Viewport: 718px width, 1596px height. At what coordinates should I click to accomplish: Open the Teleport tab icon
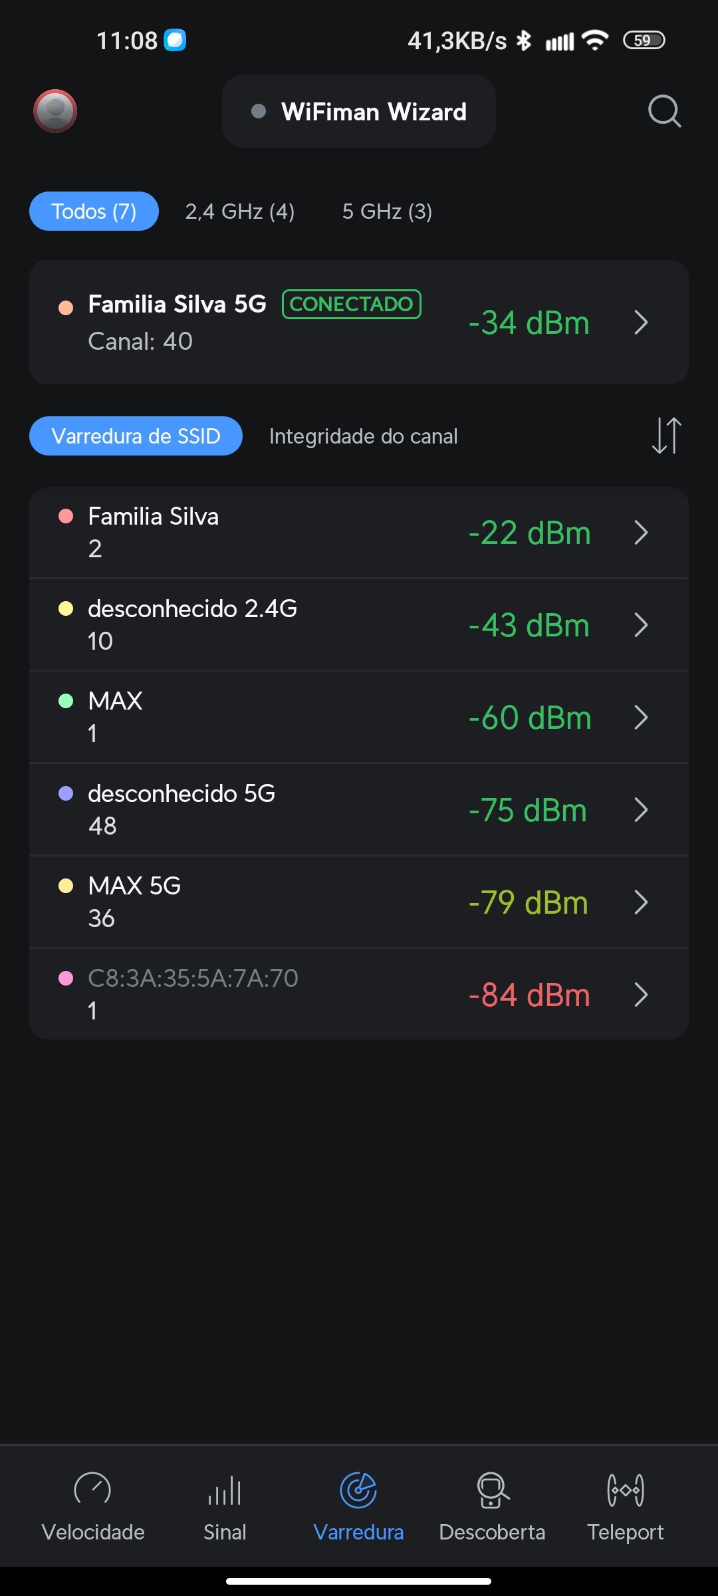pos(626,1490)
